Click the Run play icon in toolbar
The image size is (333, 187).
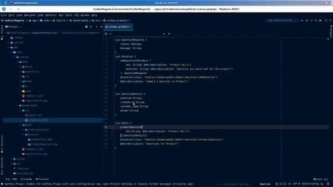[x=302, y=21]
